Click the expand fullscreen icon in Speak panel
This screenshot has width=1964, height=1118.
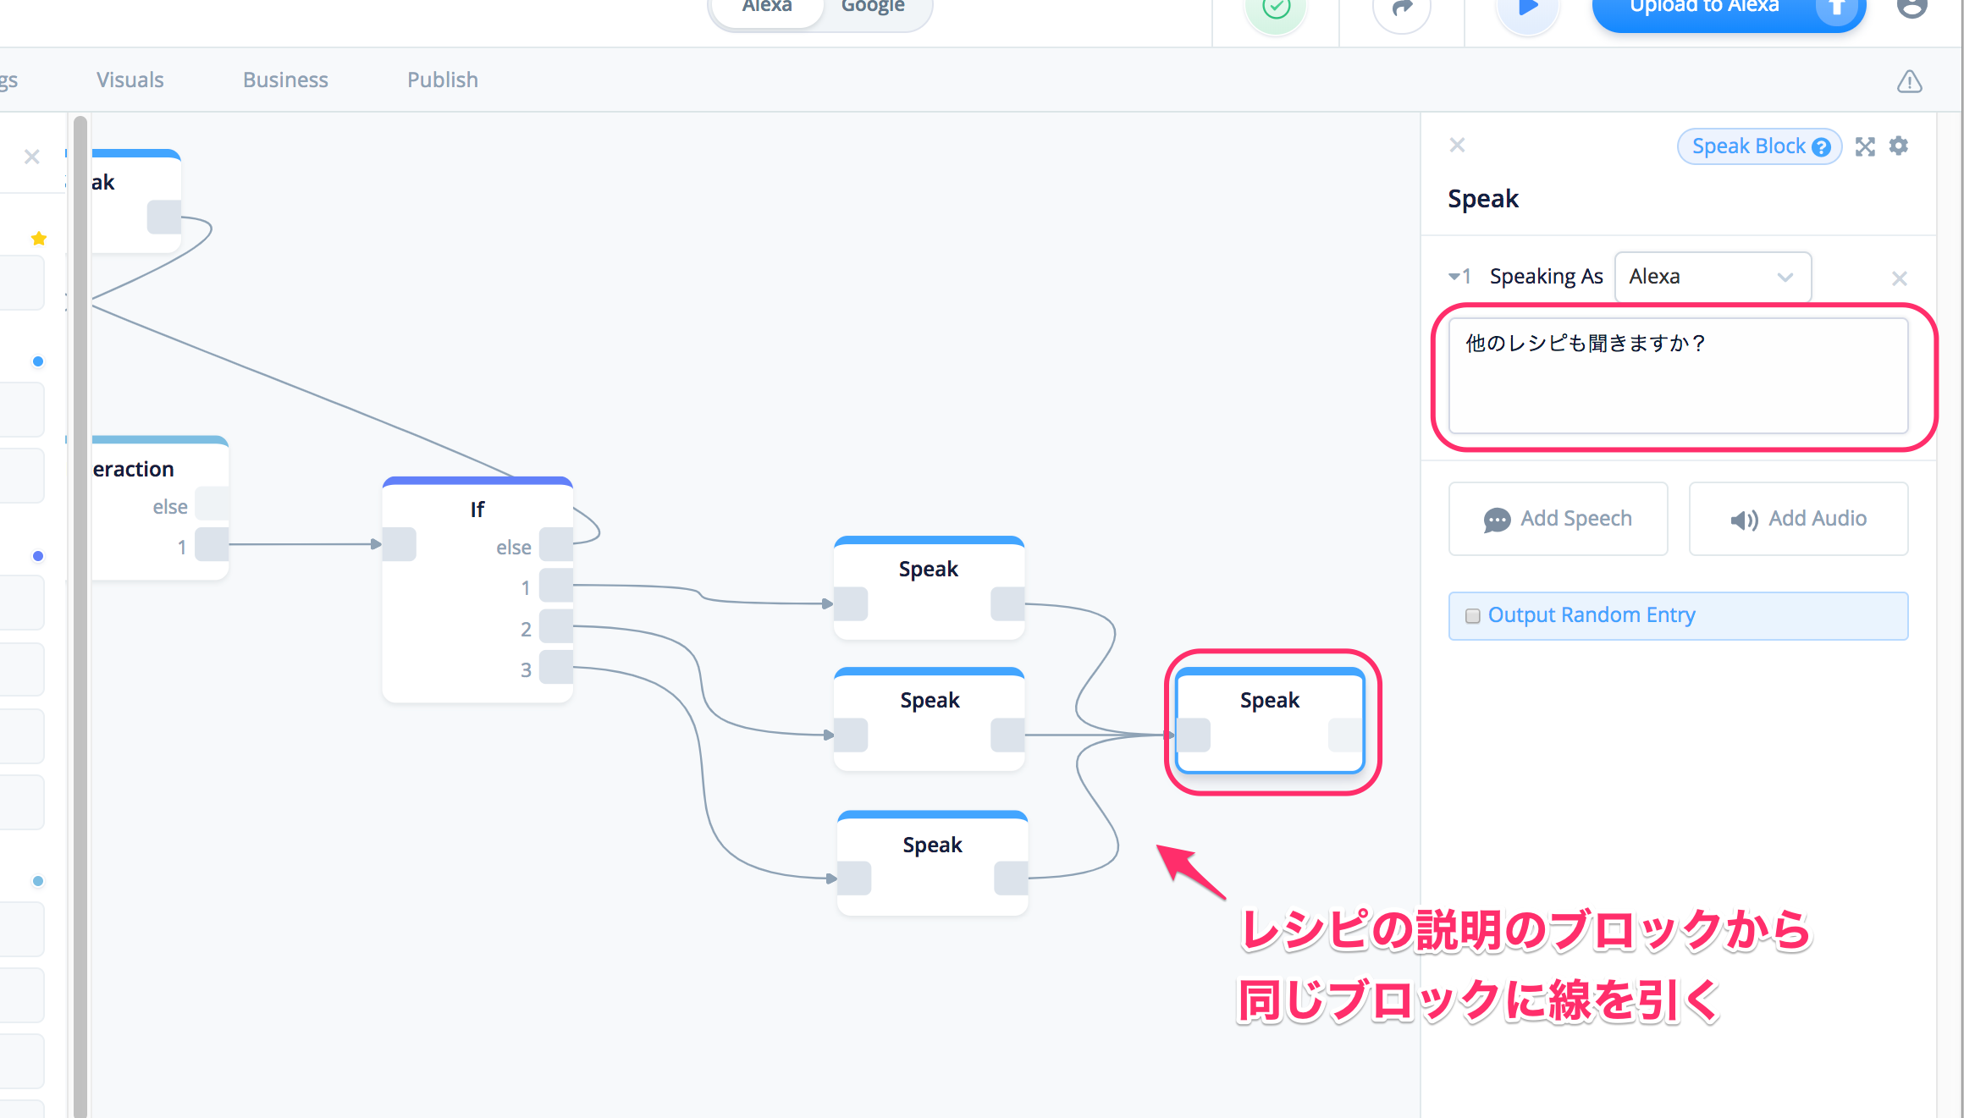pos(1865,146)
